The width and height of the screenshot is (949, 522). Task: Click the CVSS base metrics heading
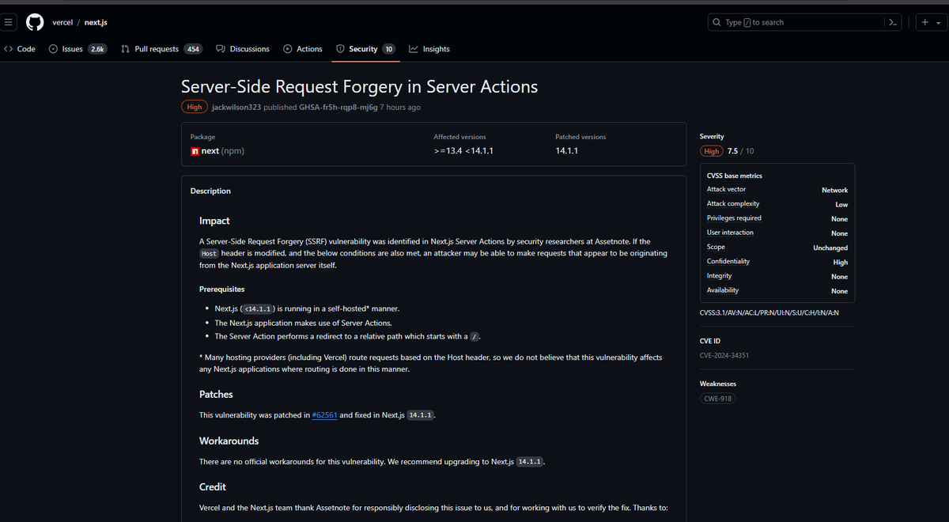pyautogui.click(x=735, y=176)
